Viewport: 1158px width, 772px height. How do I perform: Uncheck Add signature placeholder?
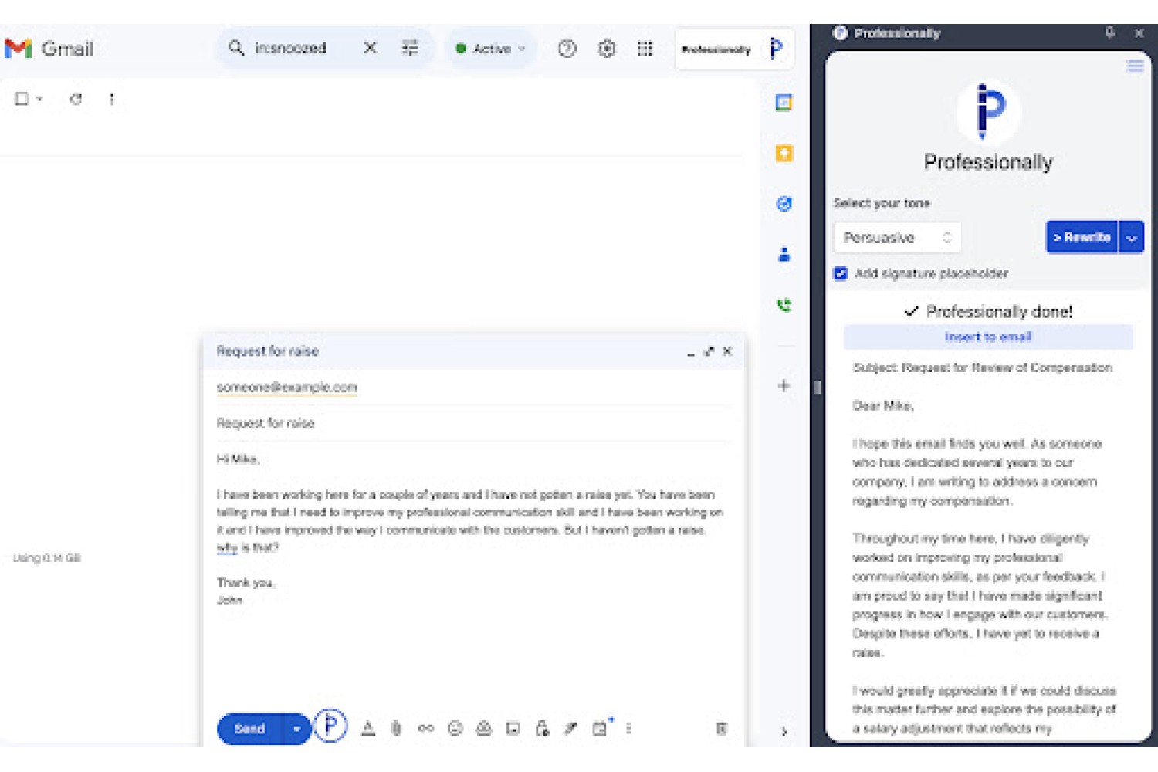(x=841, y=273)
